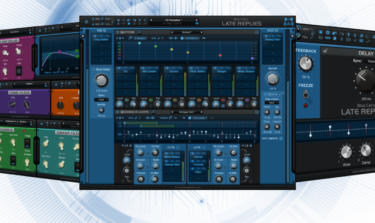Image resolution: width=375 pixels, height=223 pixels.
Task: Collapse the Feedback Loops section minus icon
Action: click(x=257, y=112)
